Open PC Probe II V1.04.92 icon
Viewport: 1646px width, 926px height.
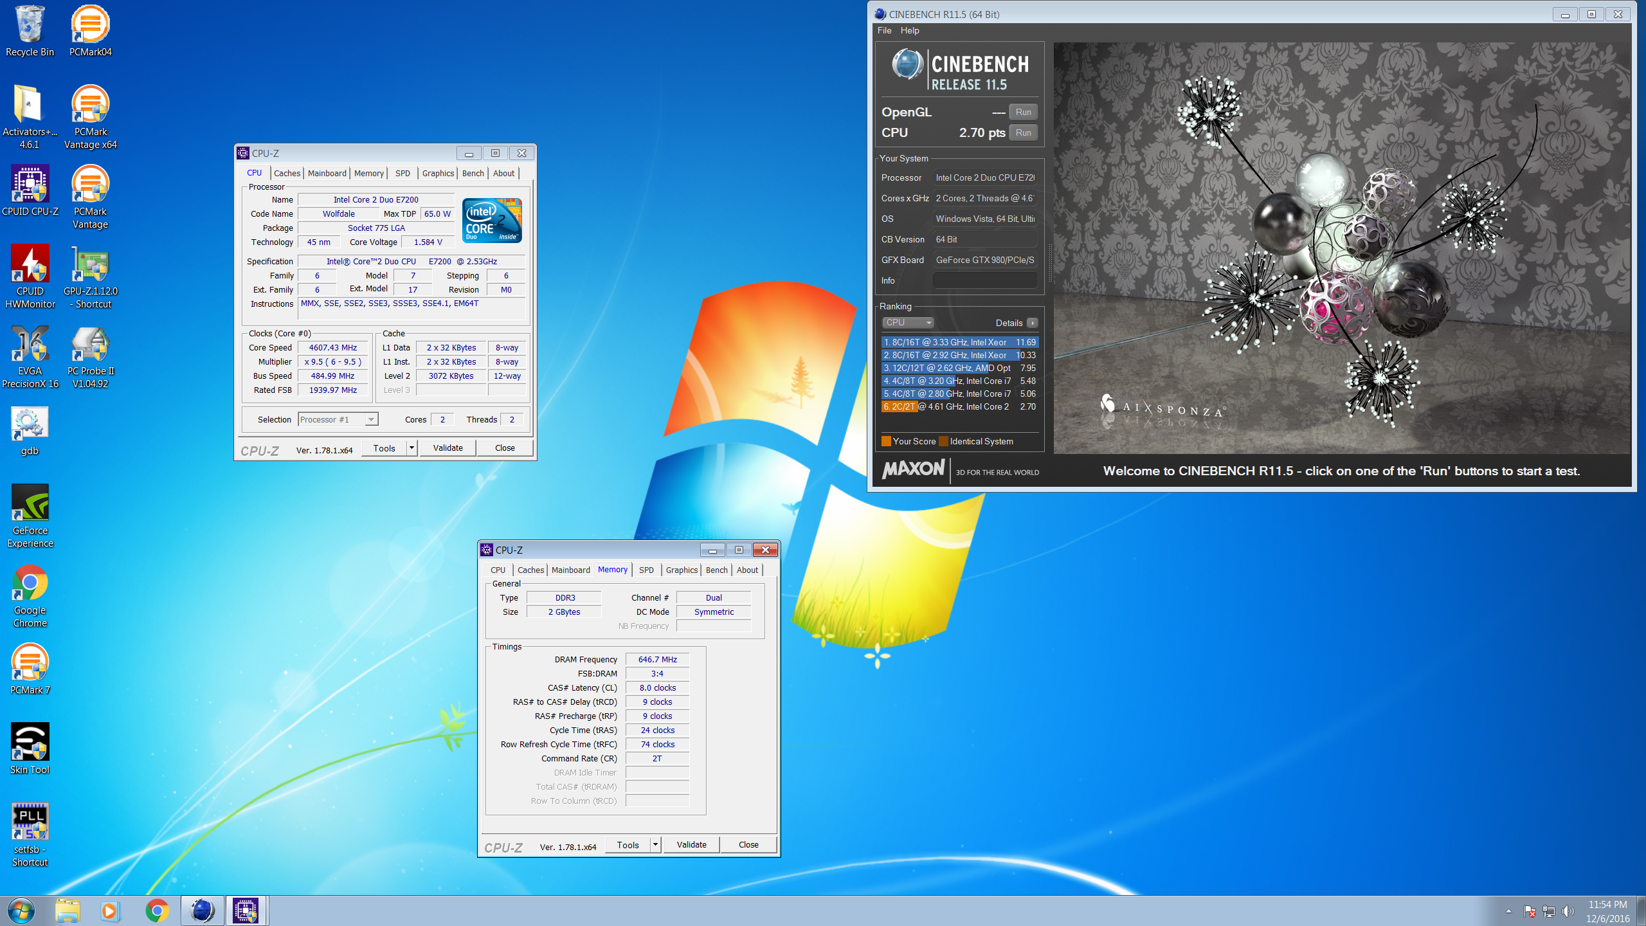[90, 356]
